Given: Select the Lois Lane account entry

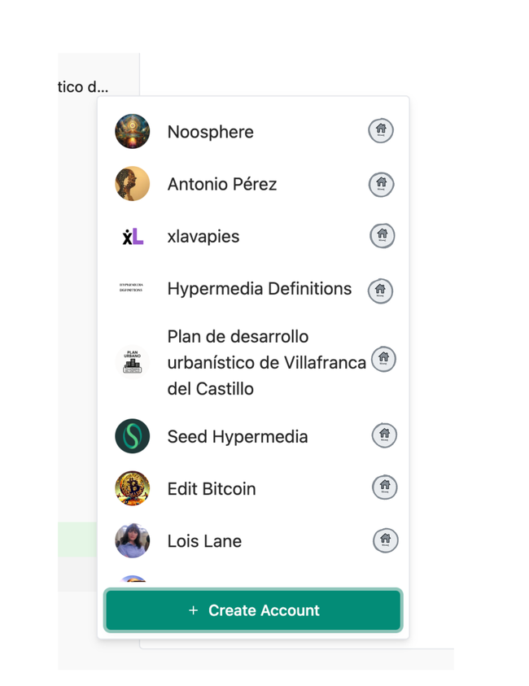Looking at the screenshot, I should pyautogui.click(x=204, y=541).
